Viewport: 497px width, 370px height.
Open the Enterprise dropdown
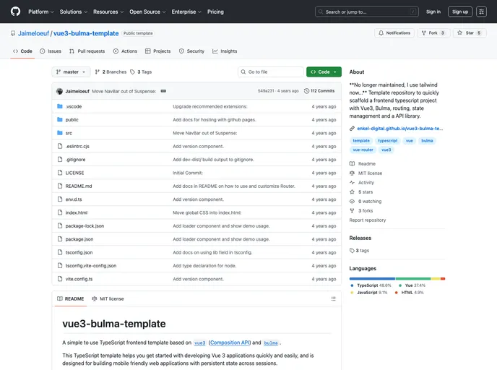[x=186, y=12]
